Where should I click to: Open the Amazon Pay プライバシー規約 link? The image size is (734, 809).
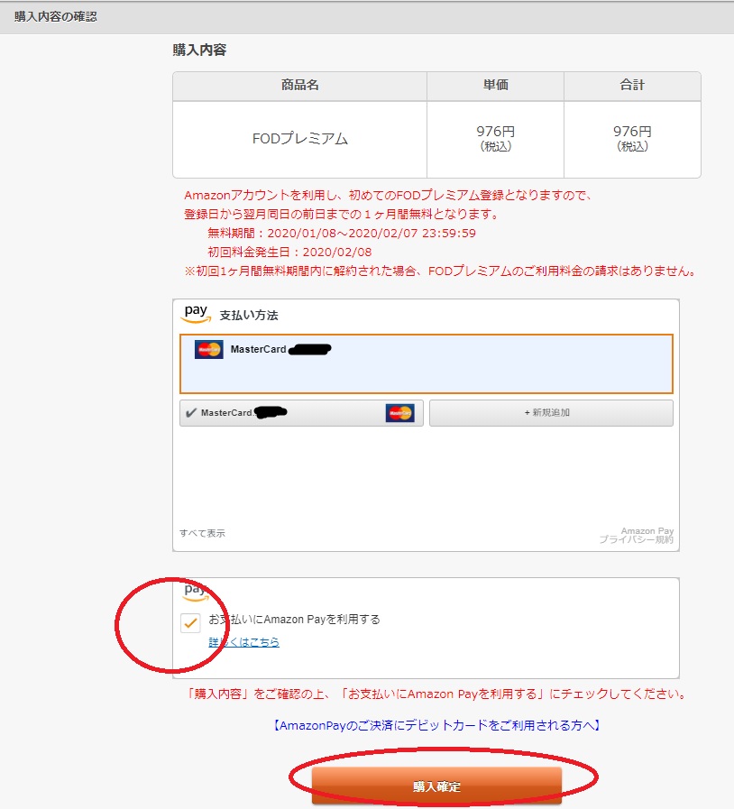click(637, 535)
